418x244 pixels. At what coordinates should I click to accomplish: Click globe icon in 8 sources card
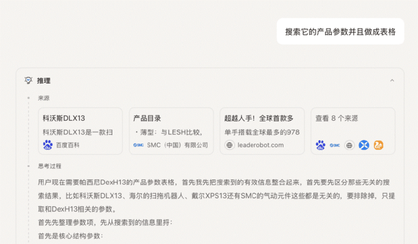[x=349, y=145]
